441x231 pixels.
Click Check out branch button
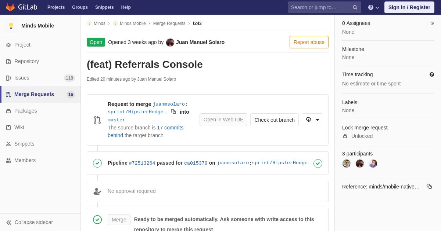point(275,120)
